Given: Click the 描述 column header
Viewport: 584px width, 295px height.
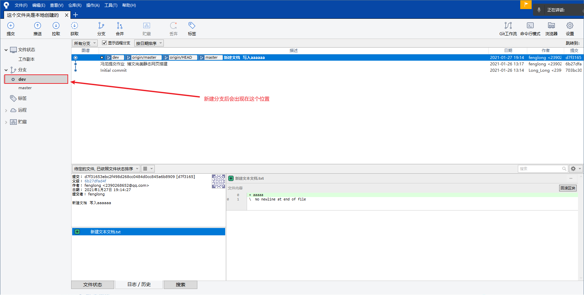Looking at the screenshot, I should tap(294, 51).
